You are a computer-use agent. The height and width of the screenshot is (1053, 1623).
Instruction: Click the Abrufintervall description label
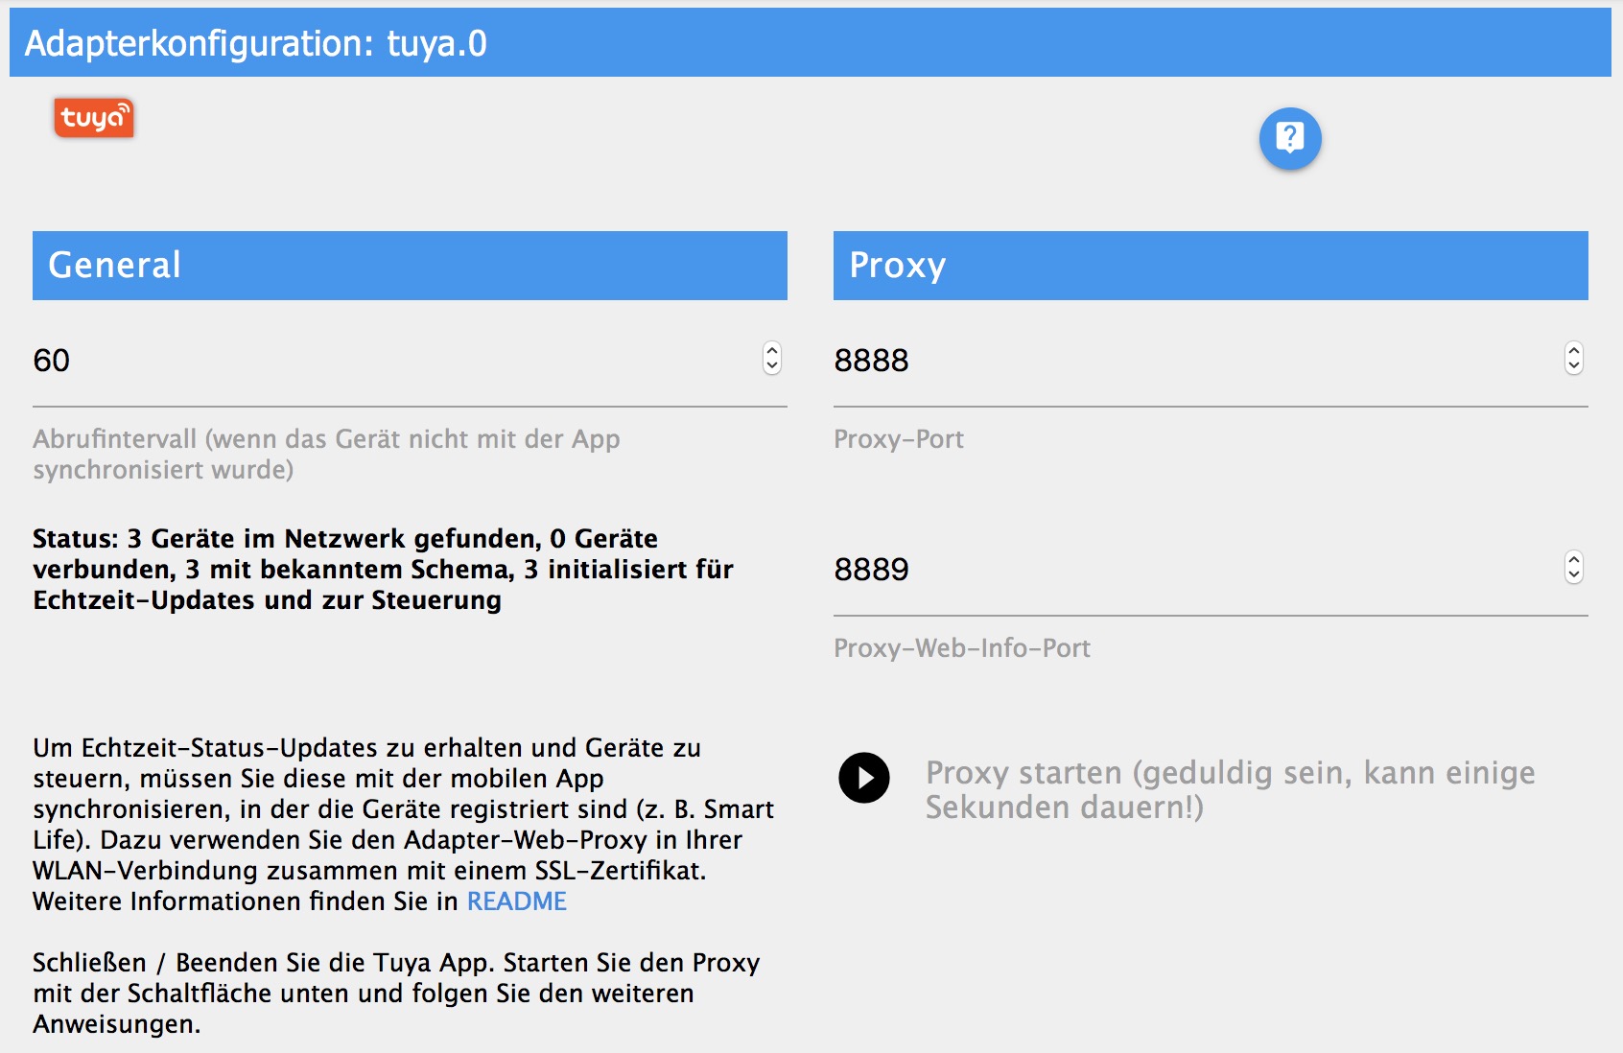click(326, 455)
